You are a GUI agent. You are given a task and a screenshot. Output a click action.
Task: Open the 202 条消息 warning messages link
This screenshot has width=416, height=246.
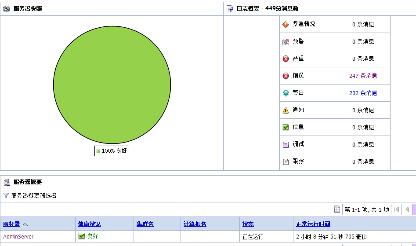click(363, 93)
